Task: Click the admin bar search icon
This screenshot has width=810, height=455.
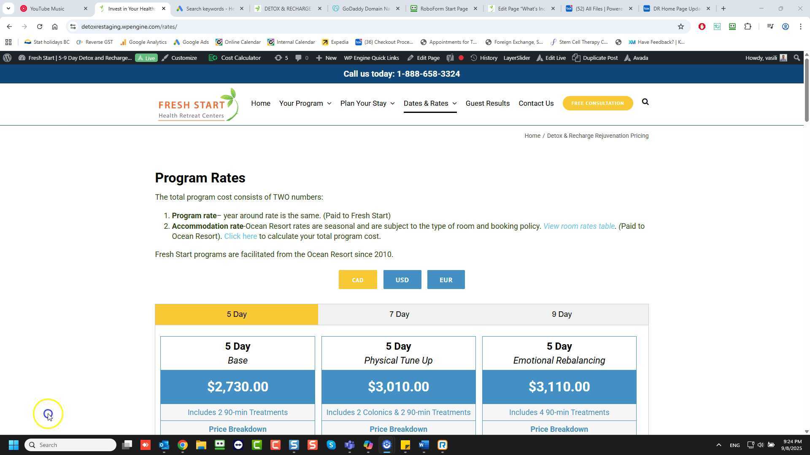Action: click(796, 58)
